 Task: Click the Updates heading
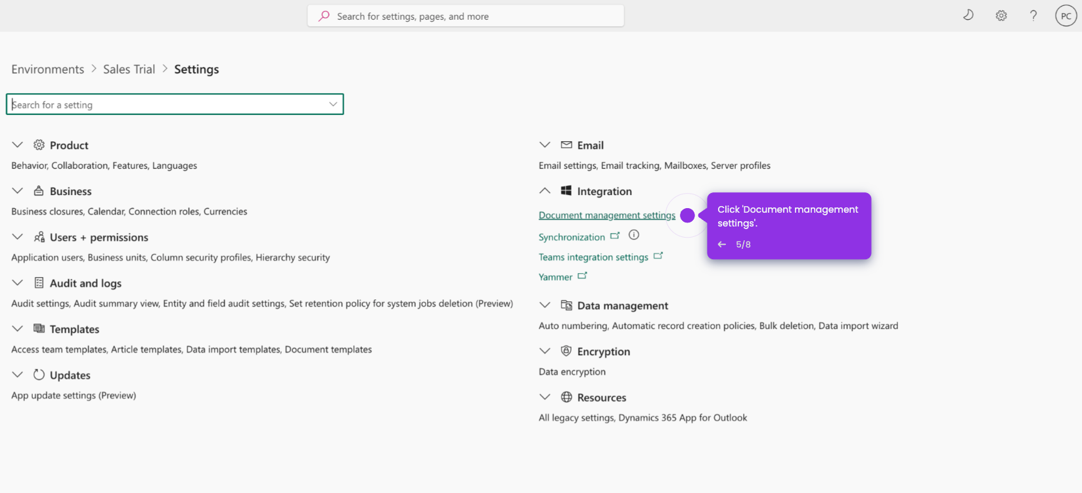(70, 375)
